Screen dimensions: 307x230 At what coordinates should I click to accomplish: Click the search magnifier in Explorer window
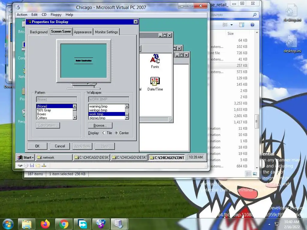coord(255,15)
